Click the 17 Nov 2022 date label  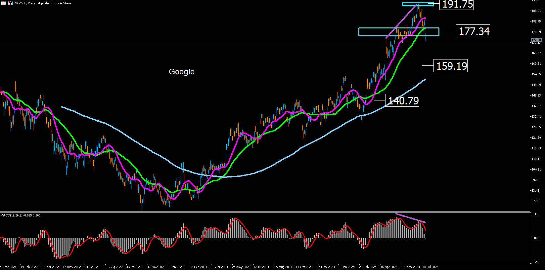(x=156, y=267)
